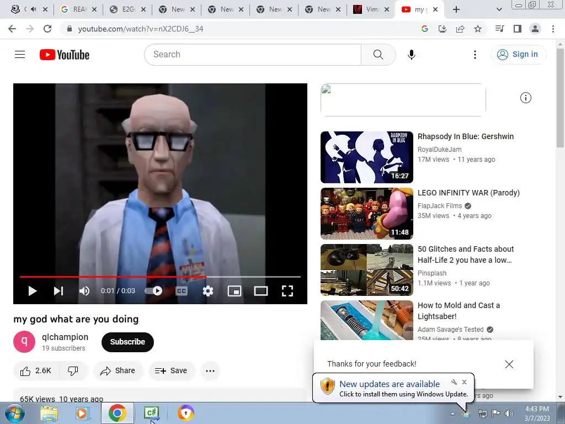
Task: Enter full screen mode
Action: click(x=287, y=291)
